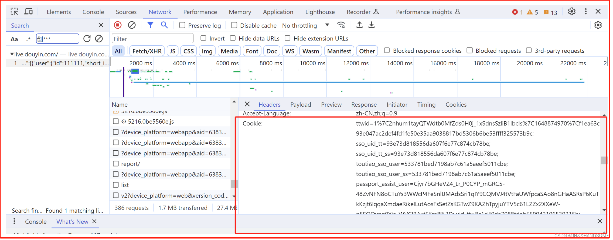The image size is (613, 240).
Task: Open the Application panel
Action: (278, 12)
